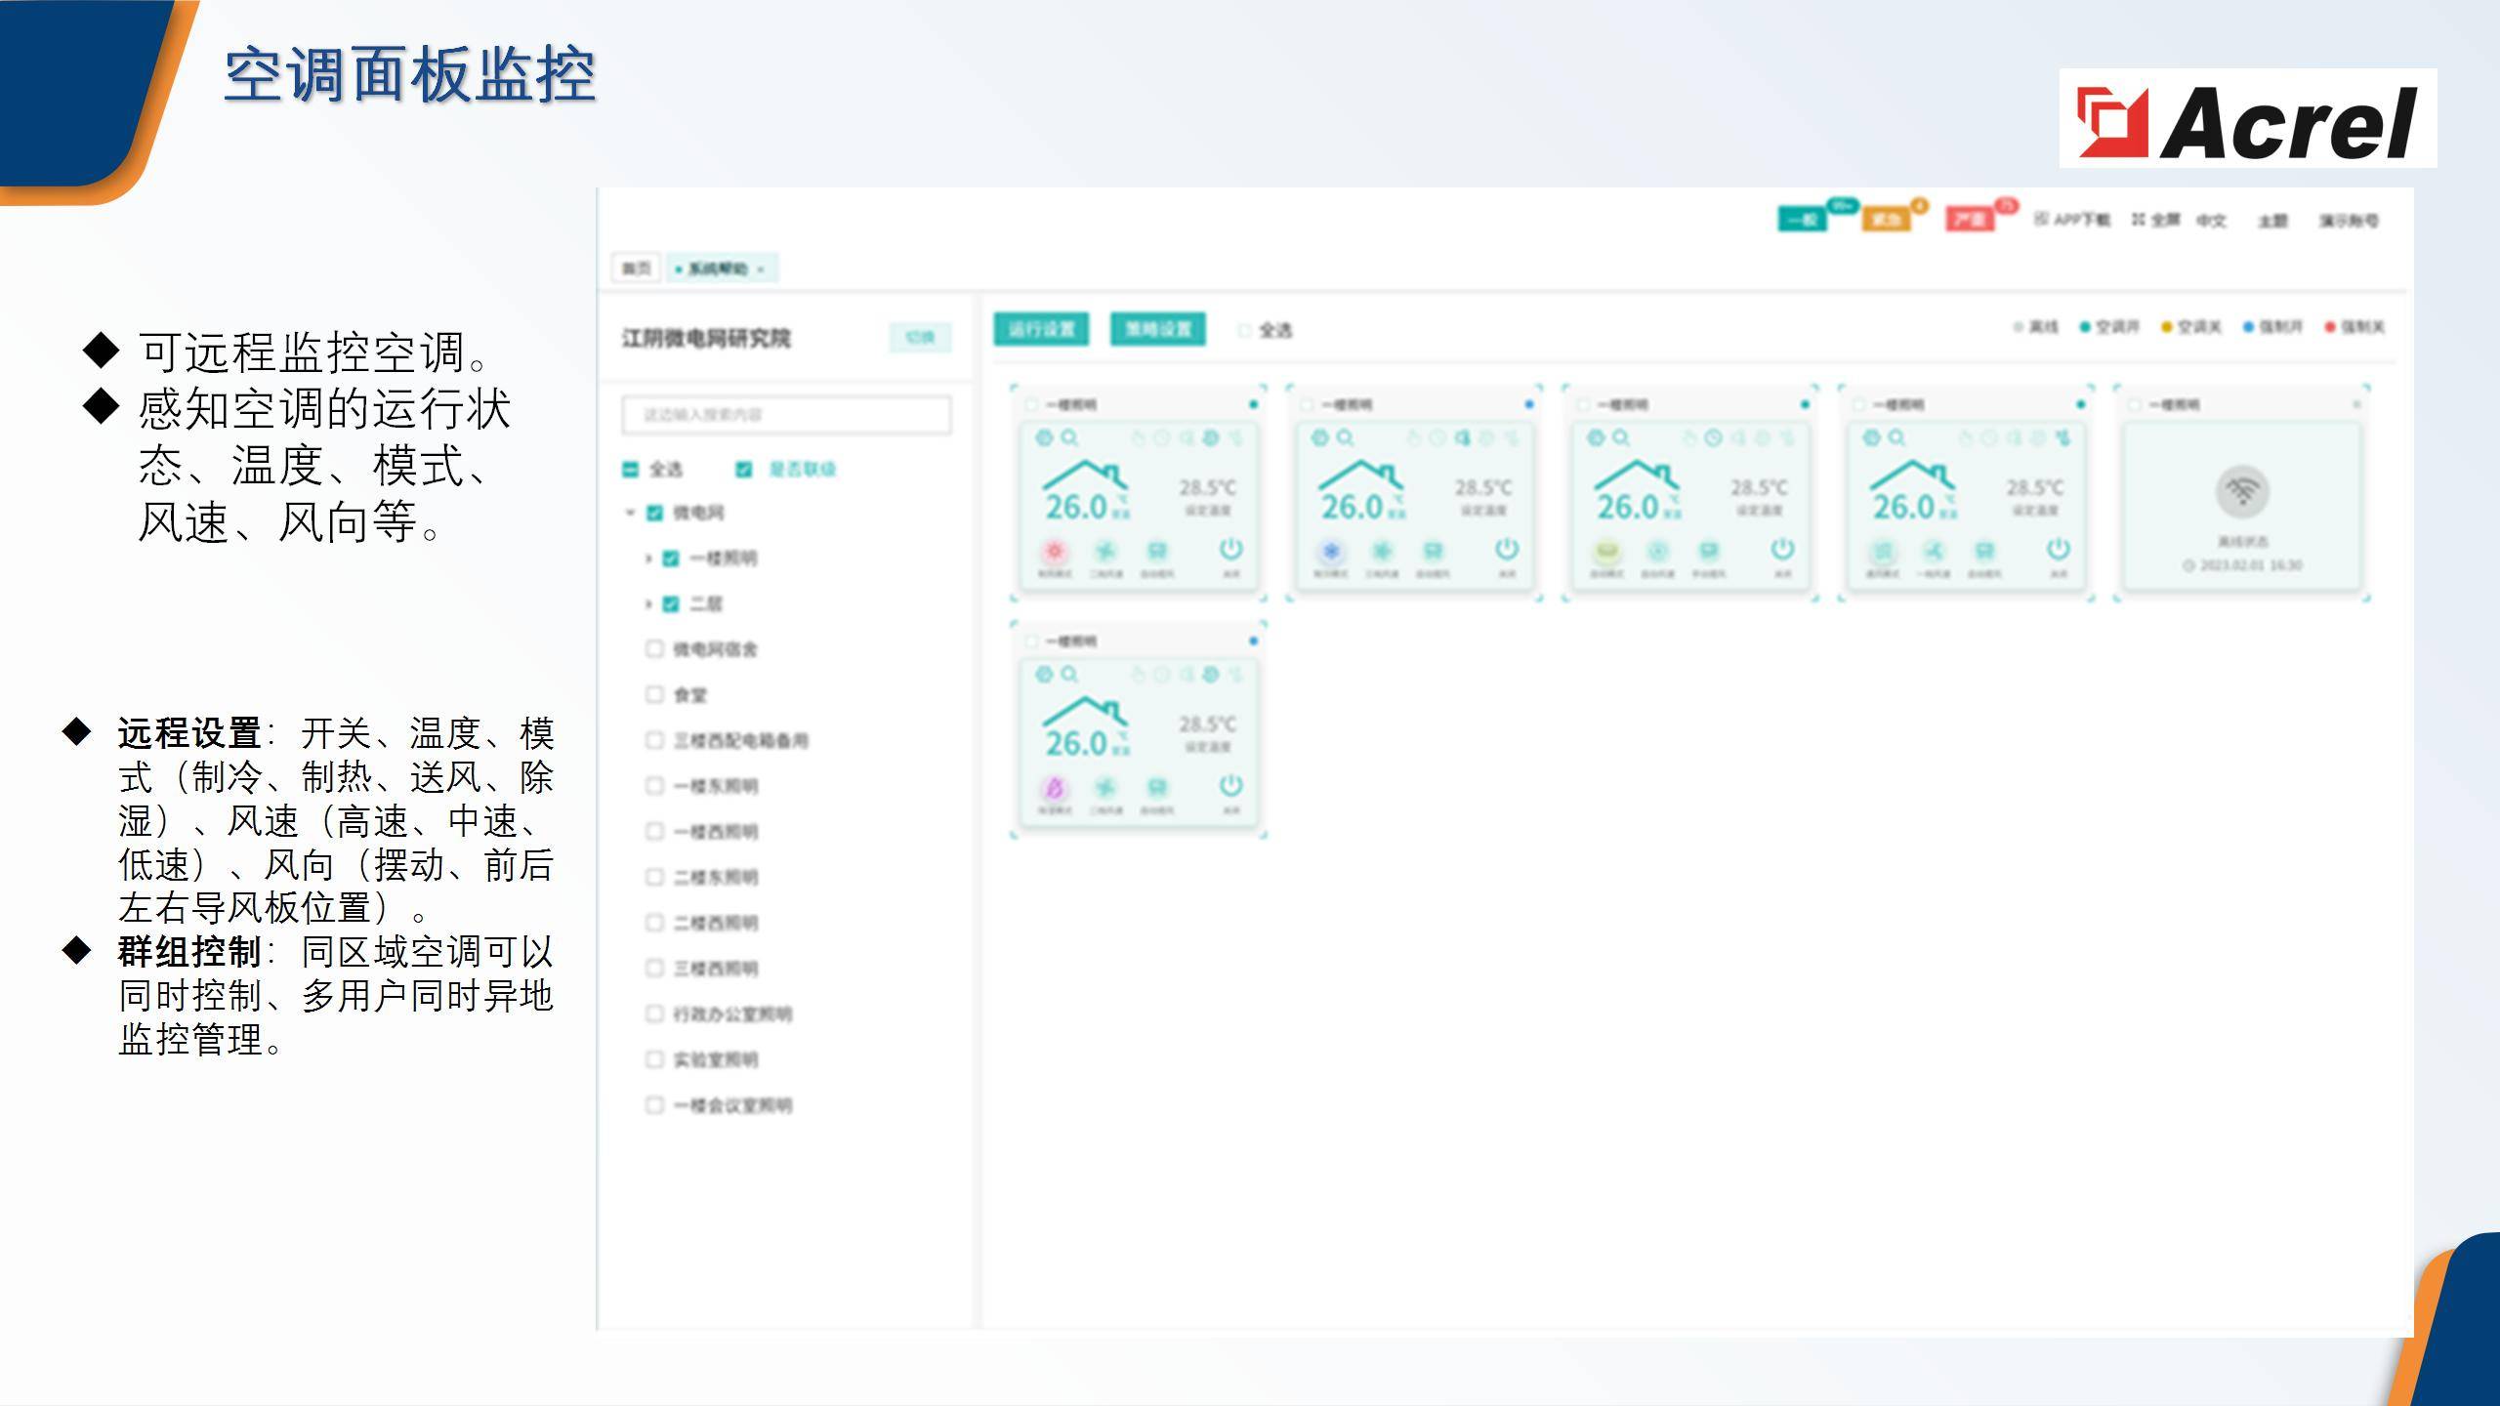Viewport: 2500px width, 1406px height.
Task: Click the 策略设置 button
Action: pyautogui.click(x=1157, y=329)
